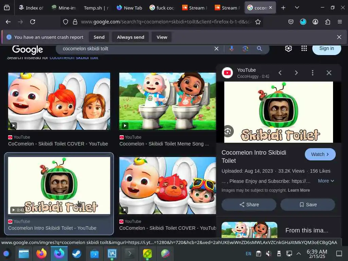348x261 pixels.
Task: Expand description with More chevron
Action: point(326,181)
